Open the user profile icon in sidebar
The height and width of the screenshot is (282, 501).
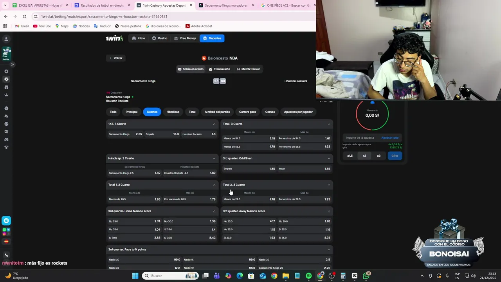coord(6,39)
